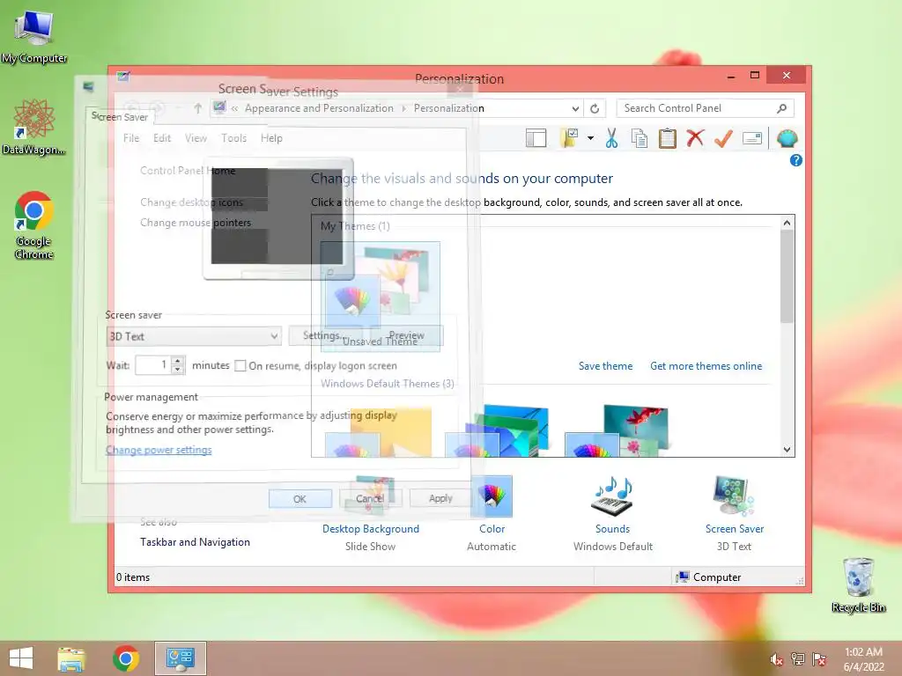Click the blue shell globe icon
The width and height of the screenshot is (902, 676).
[787, 138]
